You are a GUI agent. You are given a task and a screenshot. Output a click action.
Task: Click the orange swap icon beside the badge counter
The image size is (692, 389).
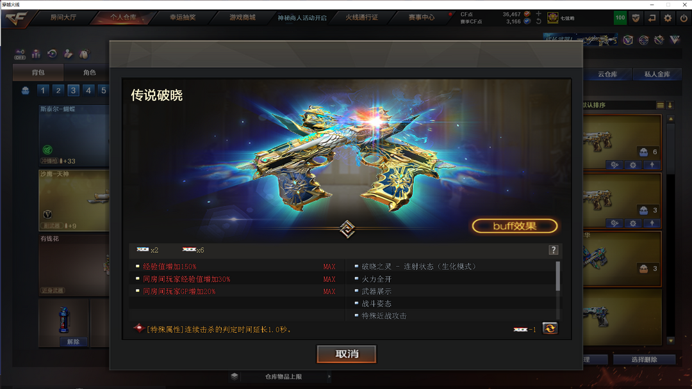[550, 329]
